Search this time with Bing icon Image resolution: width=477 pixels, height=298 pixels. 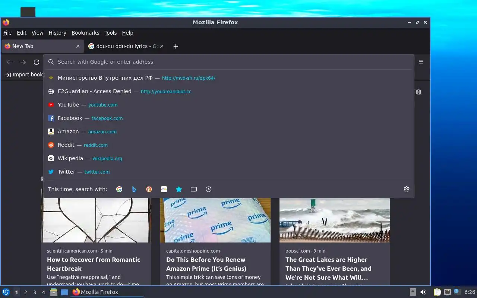point(134,189)
